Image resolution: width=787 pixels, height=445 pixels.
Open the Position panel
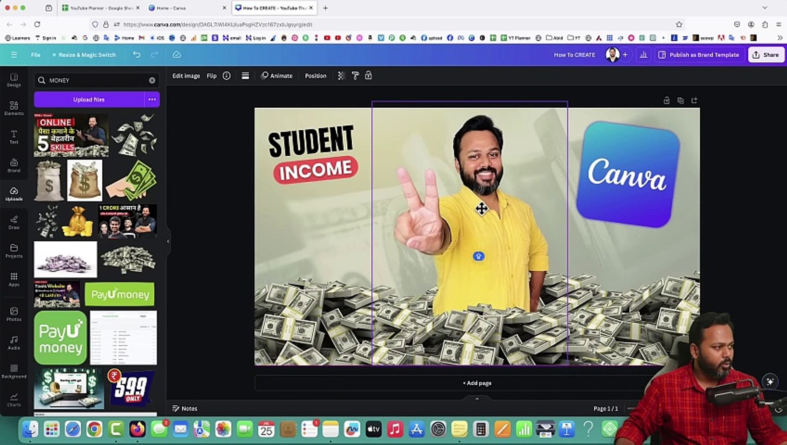click(315, 76)
